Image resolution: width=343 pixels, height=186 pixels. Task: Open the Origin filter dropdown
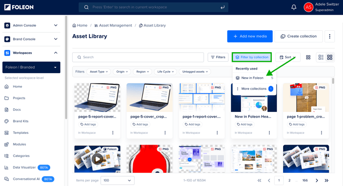122,72
